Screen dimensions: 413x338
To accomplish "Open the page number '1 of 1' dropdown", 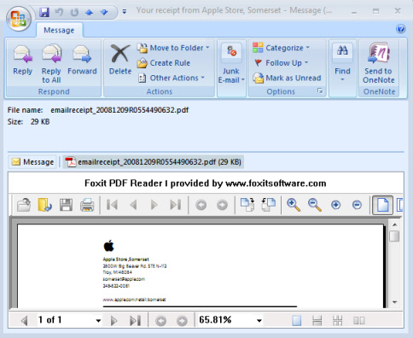I will tap(98, 321).
